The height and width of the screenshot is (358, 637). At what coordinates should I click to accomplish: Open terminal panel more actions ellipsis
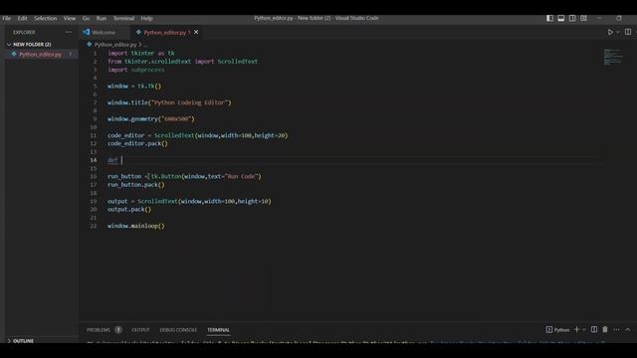pos(616,329)
